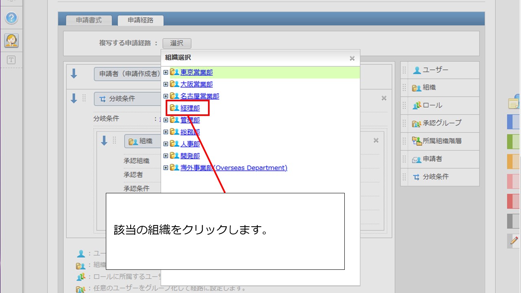The image size is (521, 293).
Task: Click the help question mark icon
Action: [x=12, y=18]
